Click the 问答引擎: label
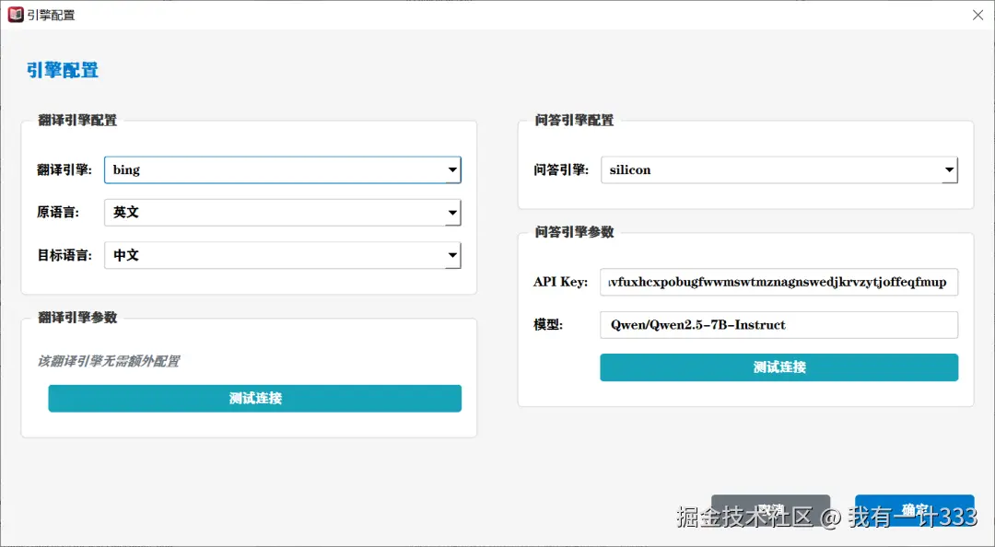This screenshot has height=547, width=995. pos(561,169)
